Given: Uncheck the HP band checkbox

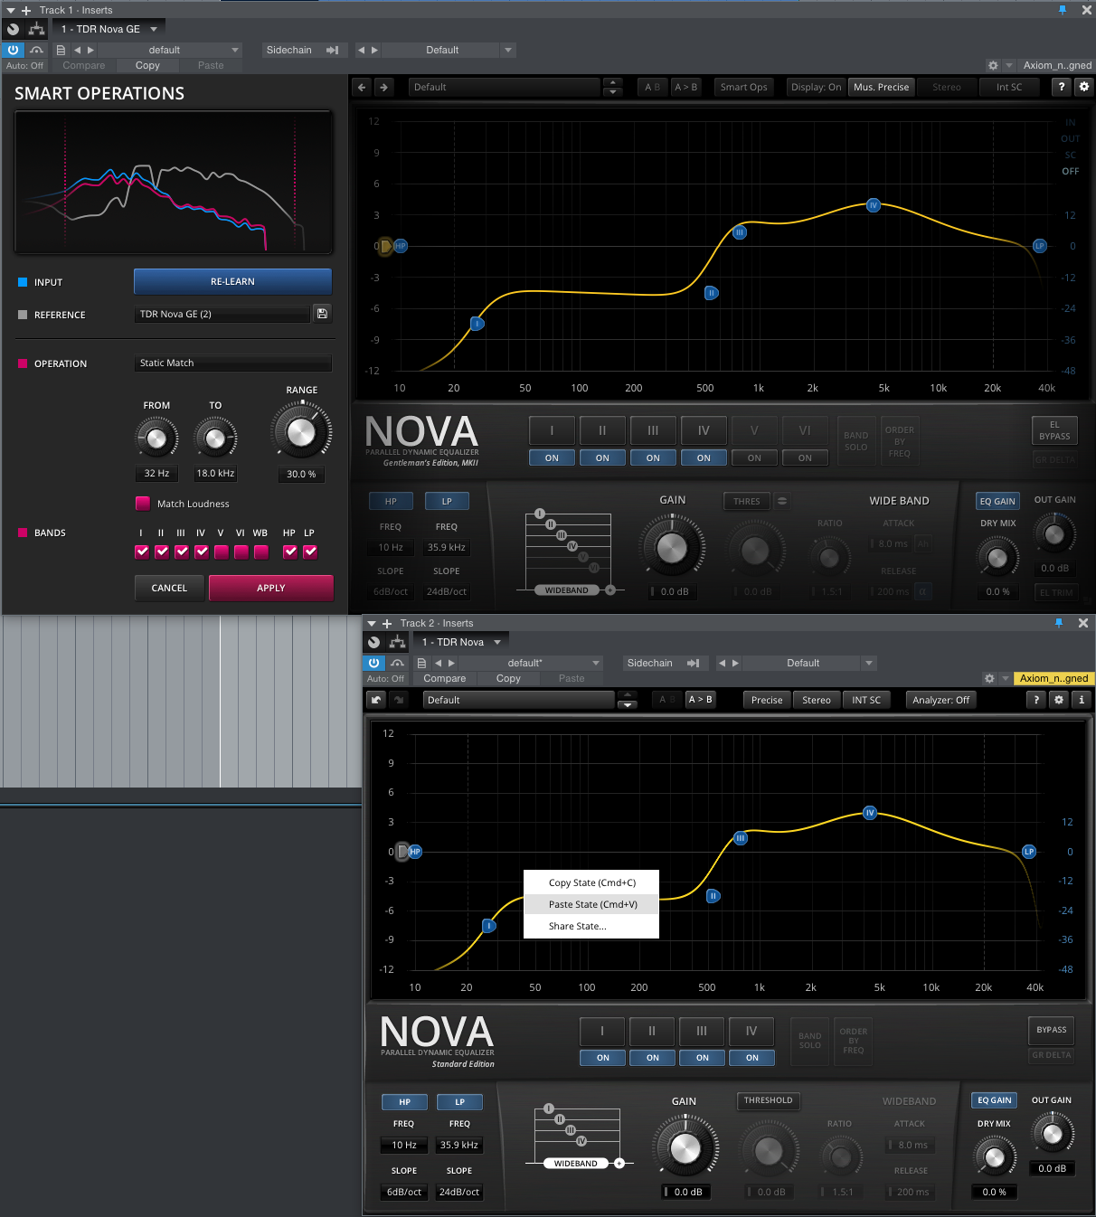Looking at the screenshot, I should tap(290, 552).
